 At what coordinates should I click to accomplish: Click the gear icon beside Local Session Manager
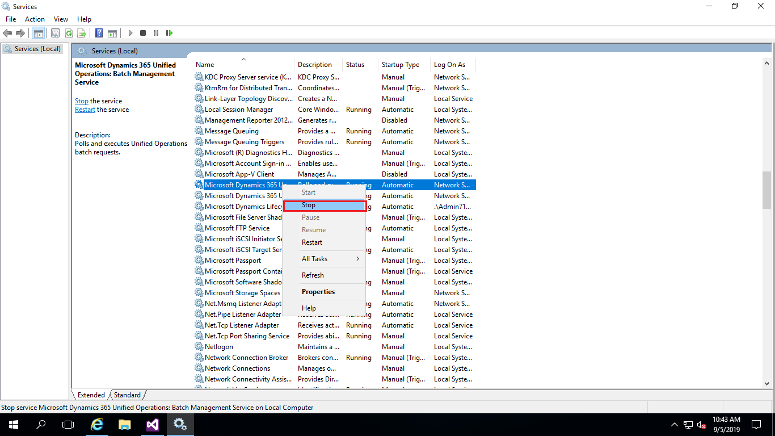click(199, 110)
